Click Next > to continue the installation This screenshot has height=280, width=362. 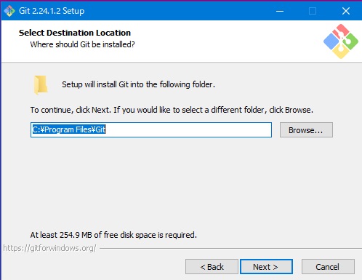click(x=266, y=267)
